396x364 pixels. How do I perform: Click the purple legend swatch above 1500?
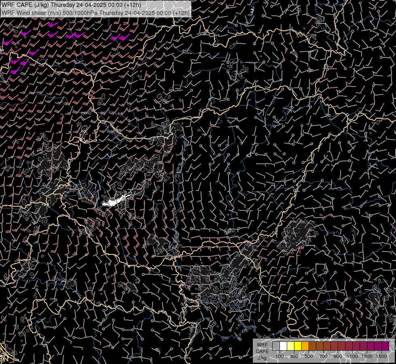tap(385, 346)
